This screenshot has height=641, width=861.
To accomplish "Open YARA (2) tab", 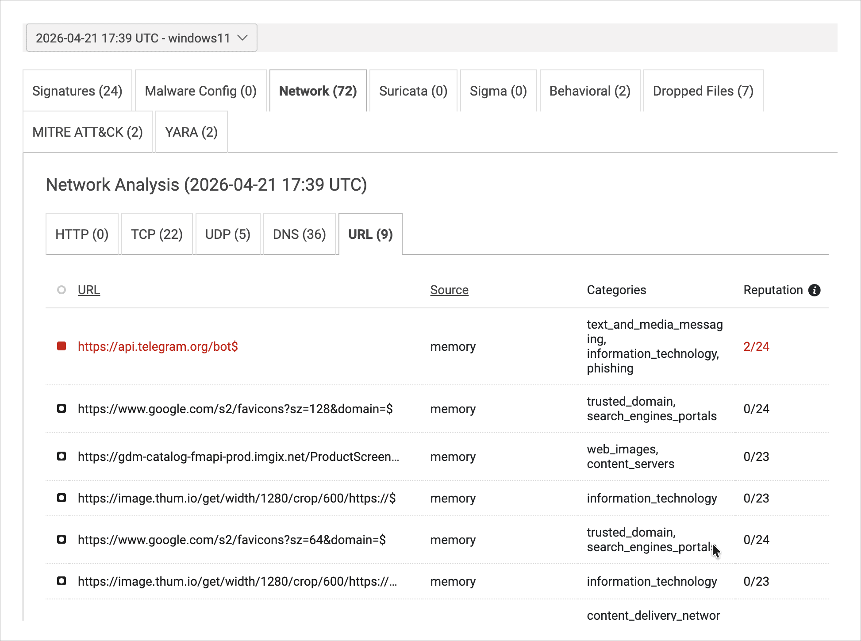I will click(x=192, y=132).
